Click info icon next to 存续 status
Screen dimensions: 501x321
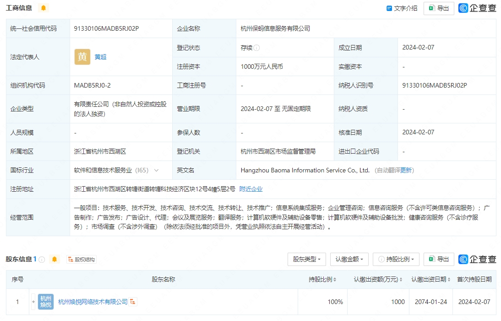256,48
